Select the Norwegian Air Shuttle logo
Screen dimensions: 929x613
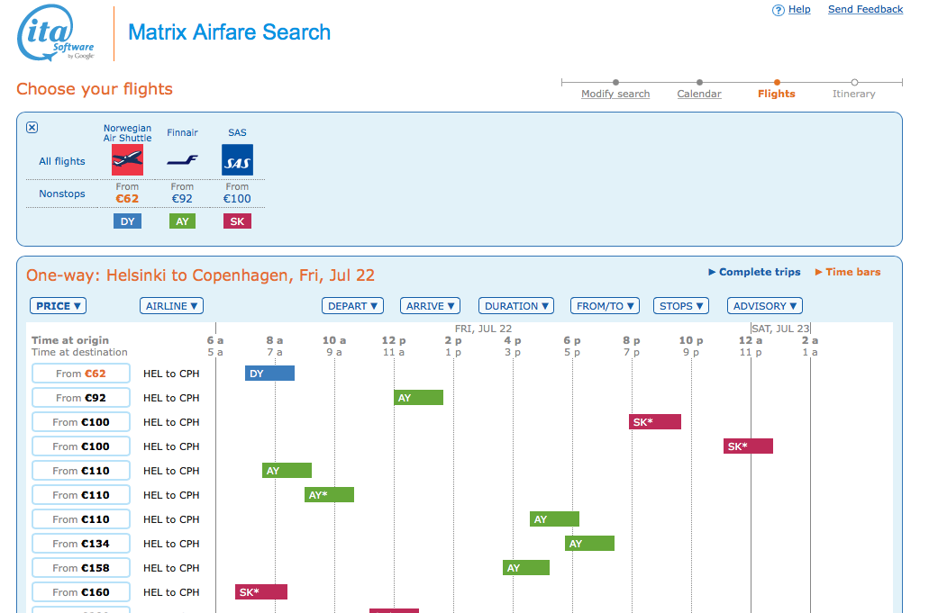(x=127, y=160)
